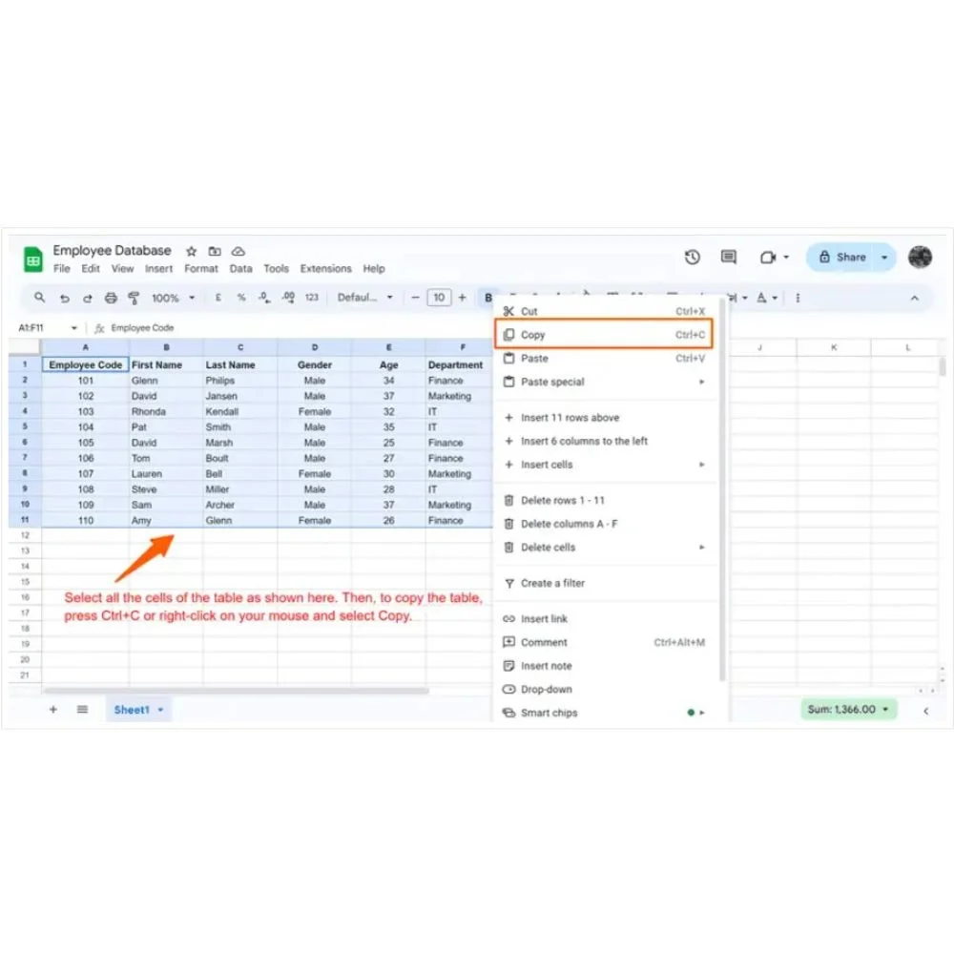954x954 pixels.
Task: Open the Extensions menu
Action: coord(325,269)
